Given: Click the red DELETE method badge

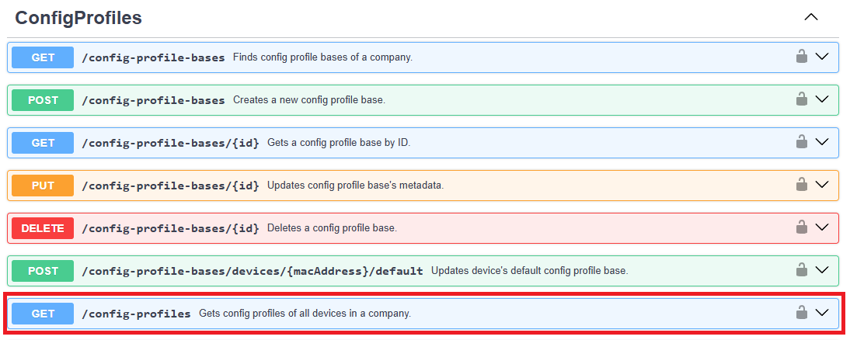Looking at the screenshot, I should pos(43,228).
